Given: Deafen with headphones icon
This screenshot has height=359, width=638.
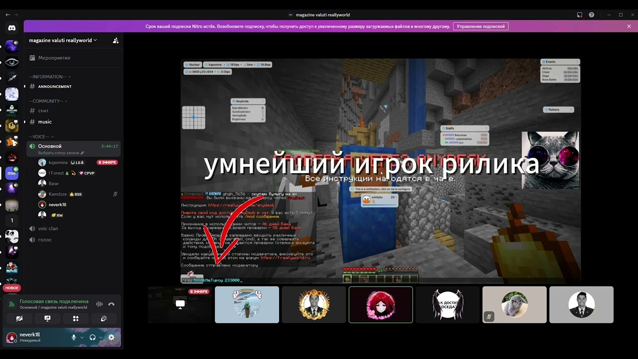Looking at the screenshot, I should 92,338.
